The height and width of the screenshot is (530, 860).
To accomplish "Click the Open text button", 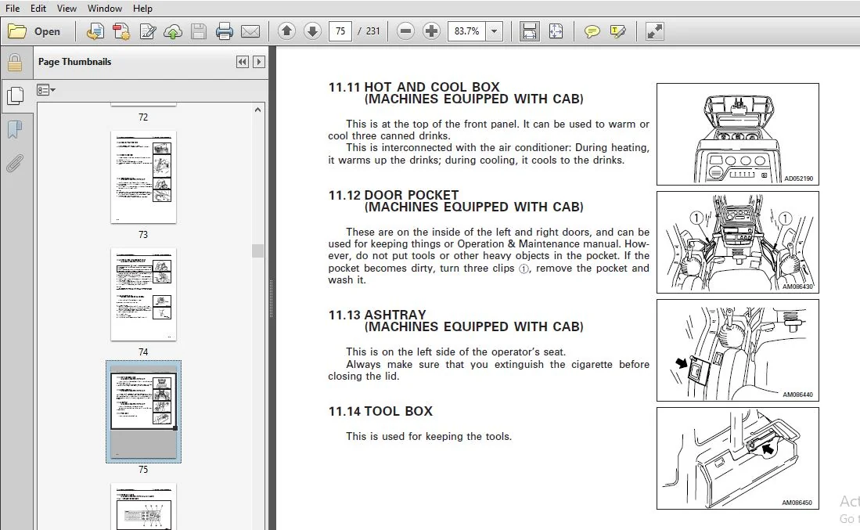I will [47, 32].
